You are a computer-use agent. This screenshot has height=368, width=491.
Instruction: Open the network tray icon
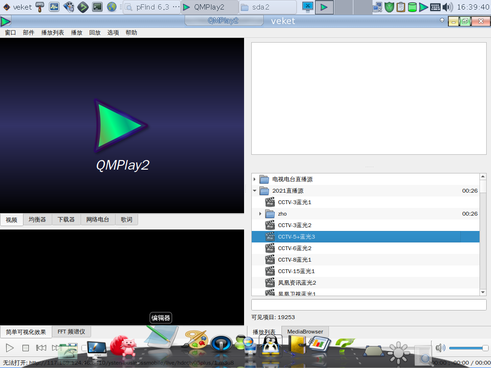378,7
